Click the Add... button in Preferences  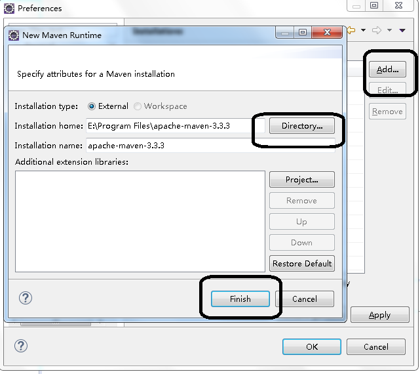click(x=388, y=69)
